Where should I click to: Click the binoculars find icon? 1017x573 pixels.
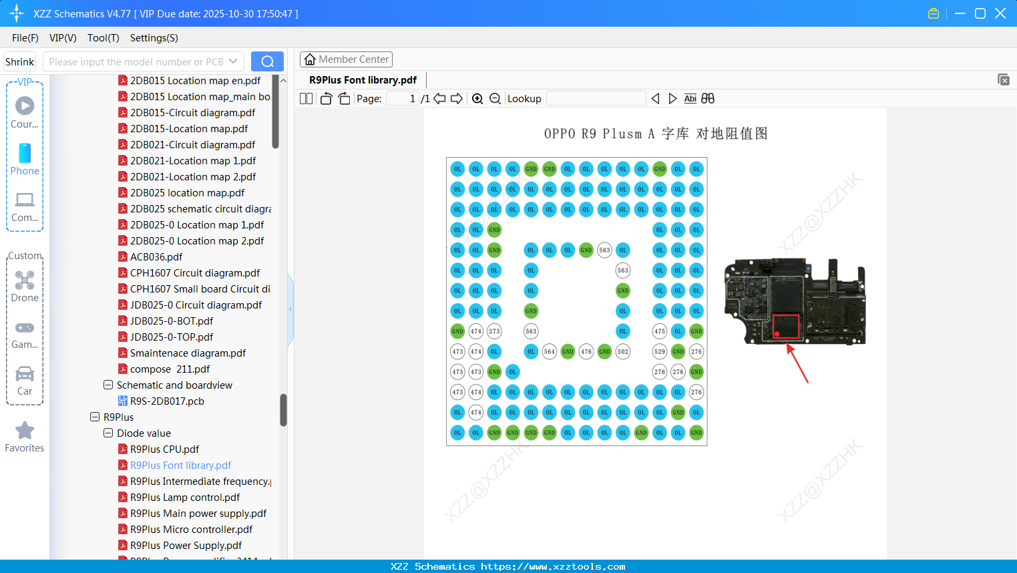pyautogui.click(x=708, y=99)
